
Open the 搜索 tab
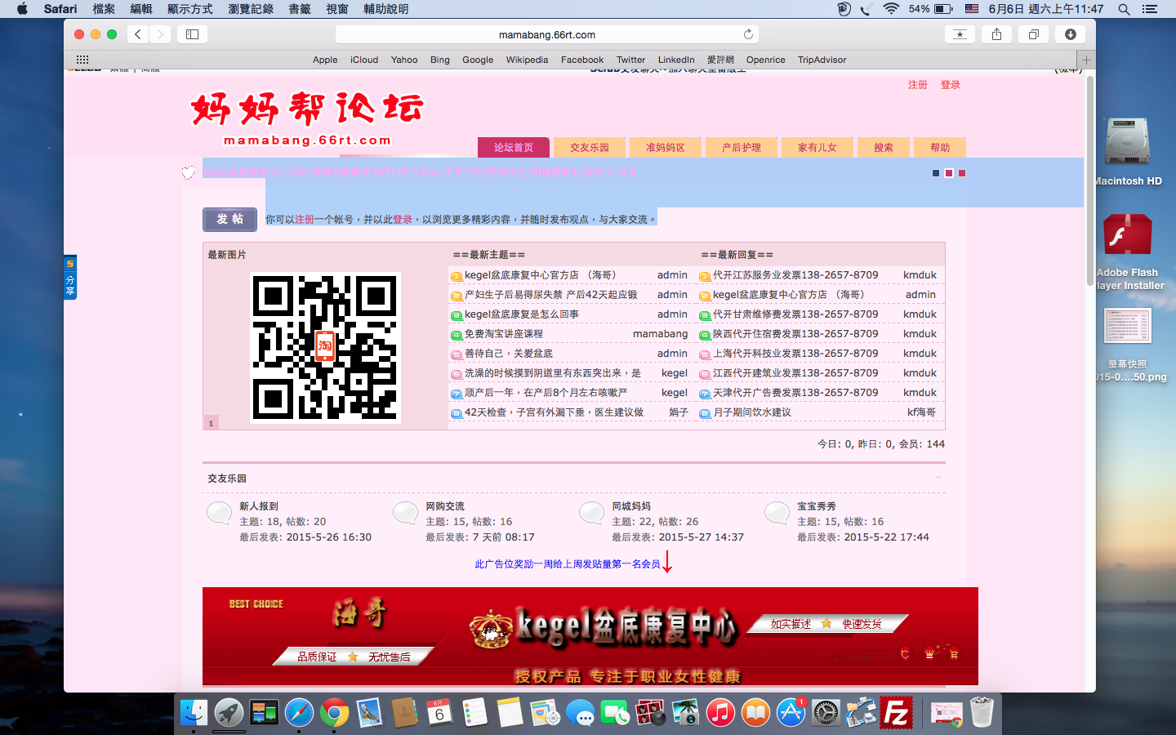pyautogui.click(x=884, y=148)
